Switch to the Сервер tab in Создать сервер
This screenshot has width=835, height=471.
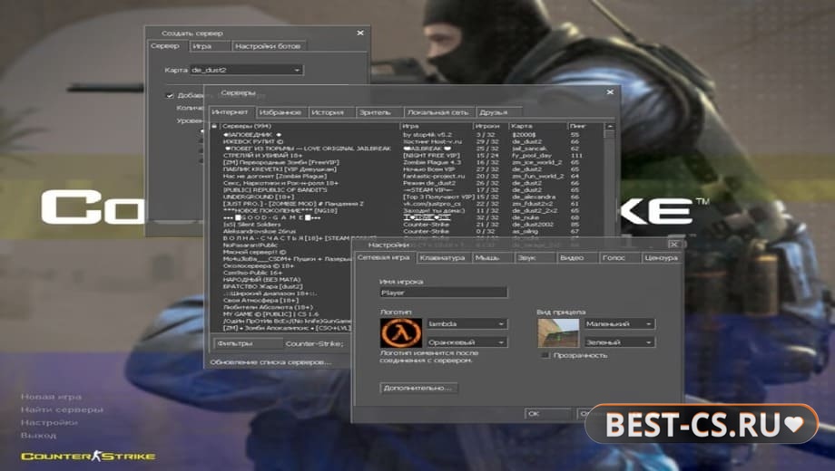pos(165,45)
